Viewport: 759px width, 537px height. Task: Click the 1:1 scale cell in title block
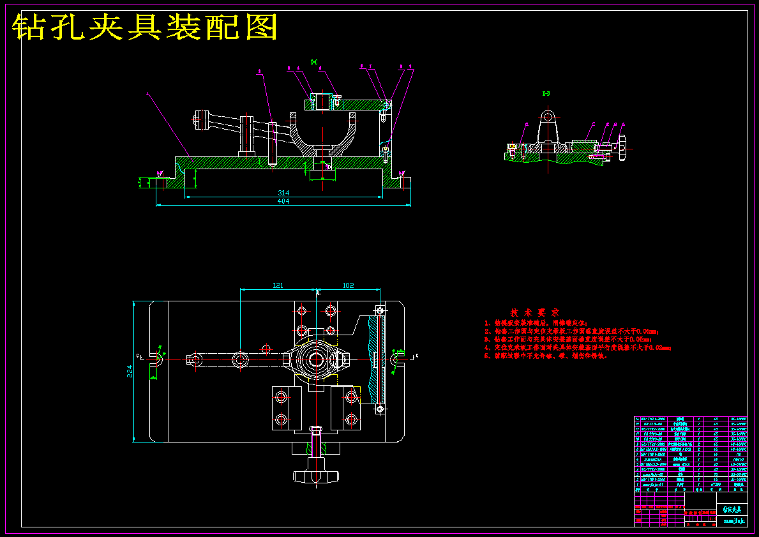[711, 517]
